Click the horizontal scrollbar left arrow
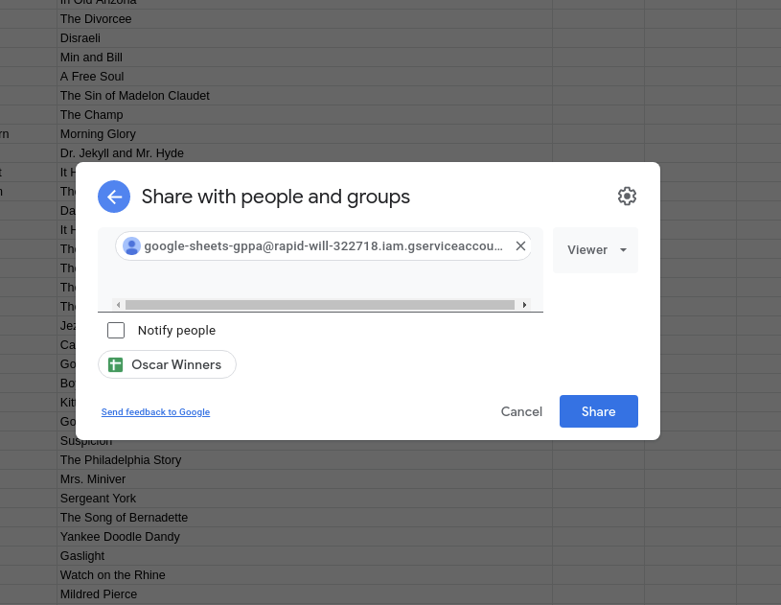Screen dimensions: 781x605 point(118,305)
